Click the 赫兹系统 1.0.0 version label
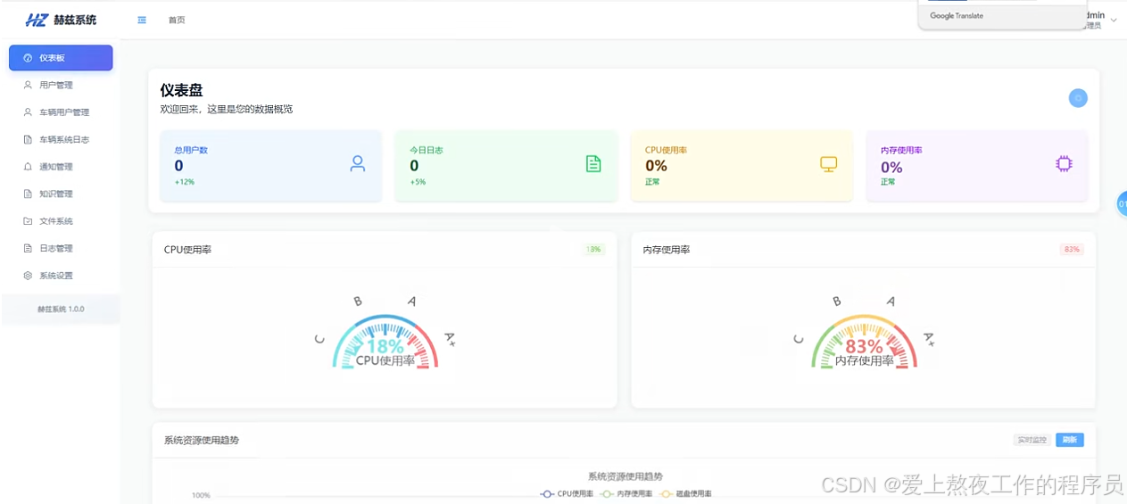This screenshot has width=1127, height=504. click(x=61, y=309)
